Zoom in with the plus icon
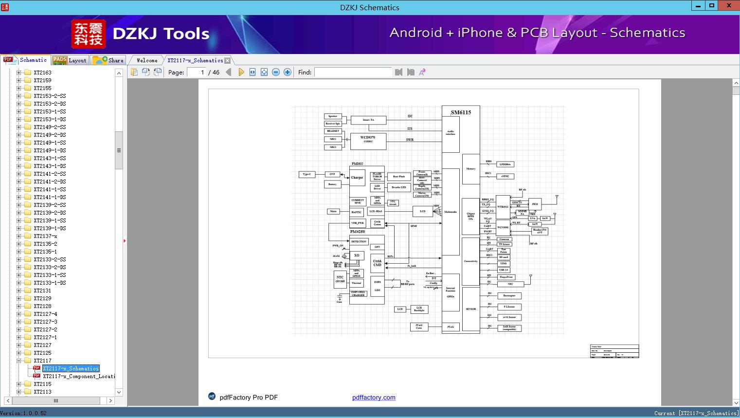Viewport: 740px width, 418px height. [288, 72]
